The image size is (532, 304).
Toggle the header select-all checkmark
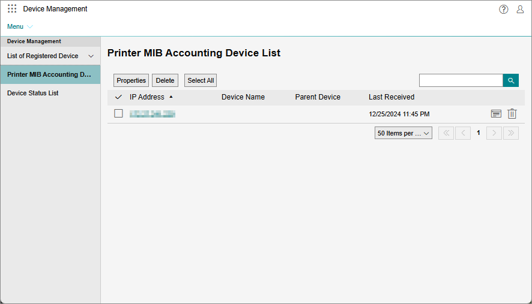click(x=118, y=97)
